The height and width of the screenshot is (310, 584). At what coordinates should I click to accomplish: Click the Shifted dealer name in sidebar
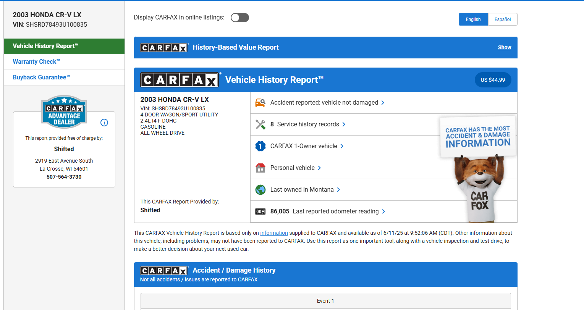pos(64,149)
